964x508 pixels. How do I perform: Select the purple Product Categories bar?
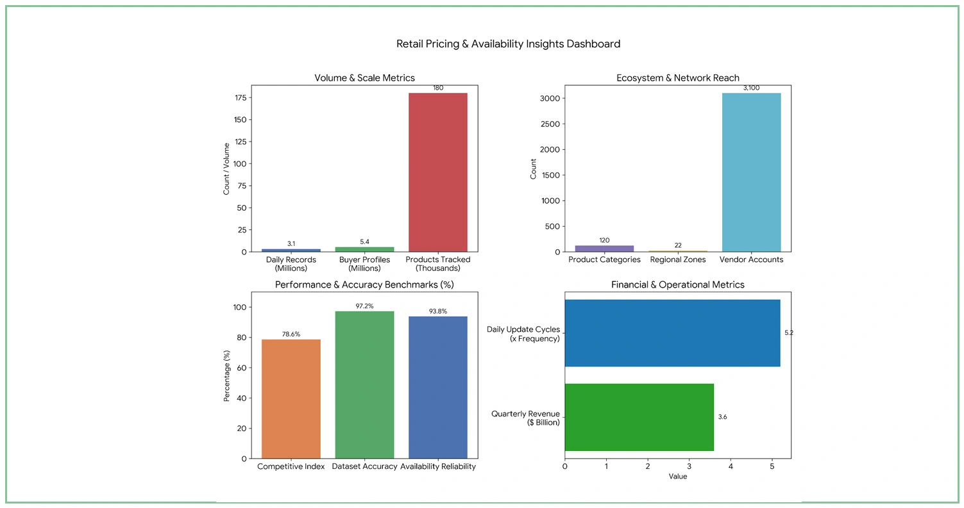pyautogui.click(x=604, y=249)
